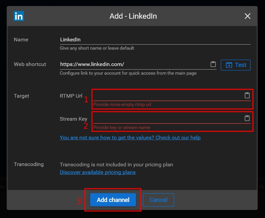
Task: Click the Add channel button
Action: (113, 200)
